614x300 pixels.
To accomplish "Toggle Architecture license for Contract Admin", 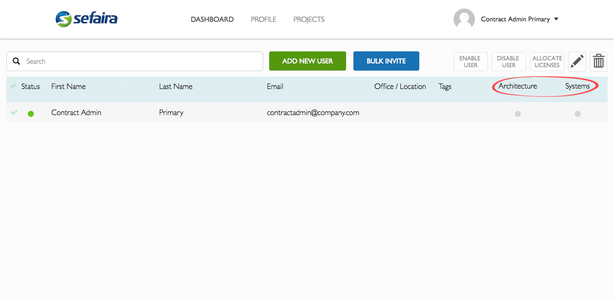I will (518, 114).
